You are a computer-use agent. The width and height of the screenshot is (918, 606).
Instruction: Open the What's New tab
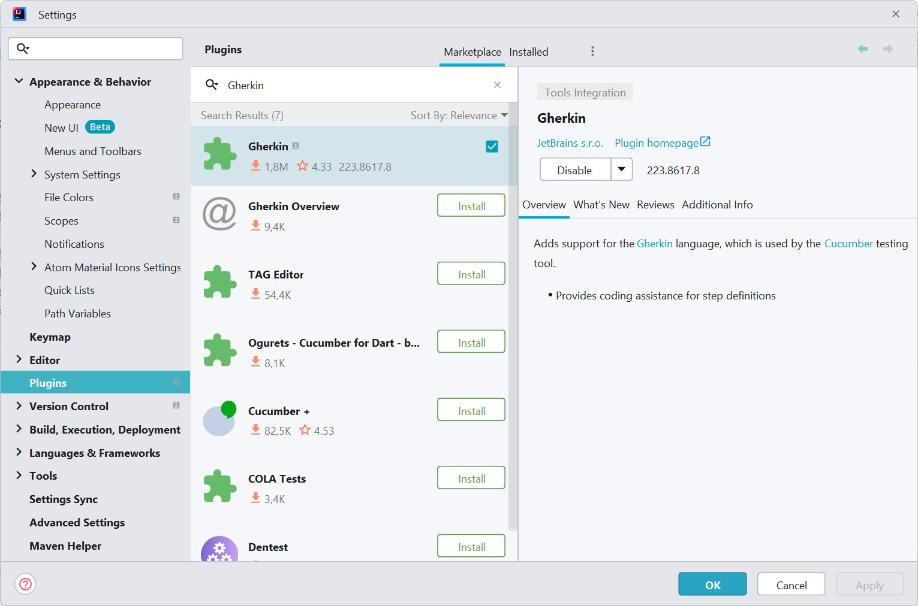click(601, 205)
